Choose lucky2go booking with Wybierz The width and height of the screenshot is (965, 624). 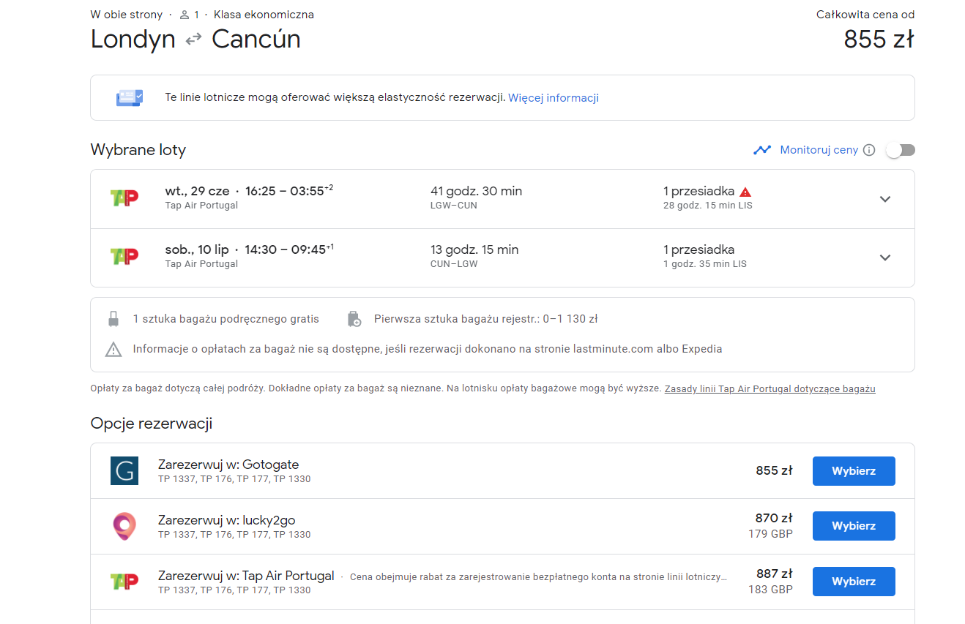pyautogui.click(x=854, y=526)
